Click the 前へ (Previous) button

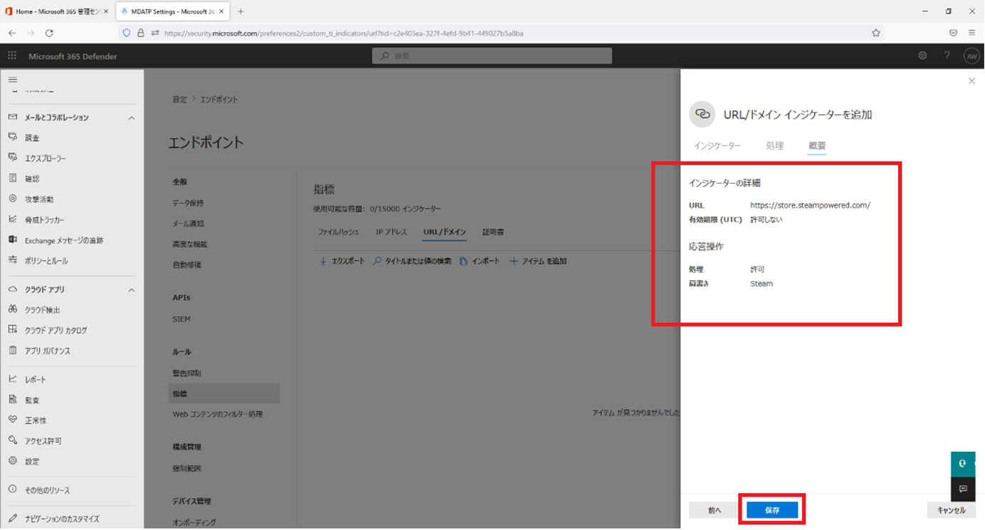(x=715, y=510)
